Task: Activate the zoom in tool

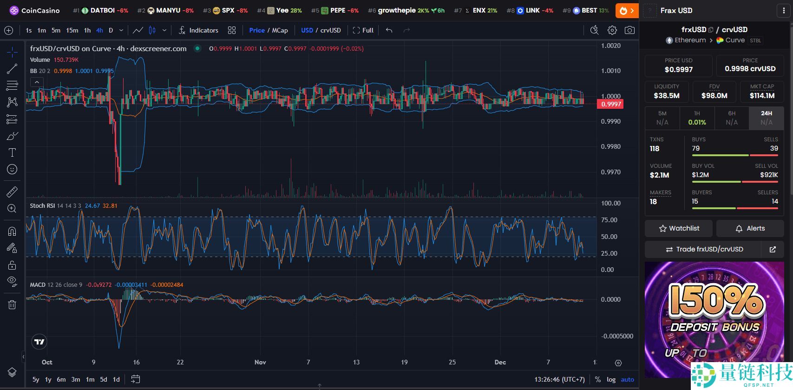Action: 12,208
